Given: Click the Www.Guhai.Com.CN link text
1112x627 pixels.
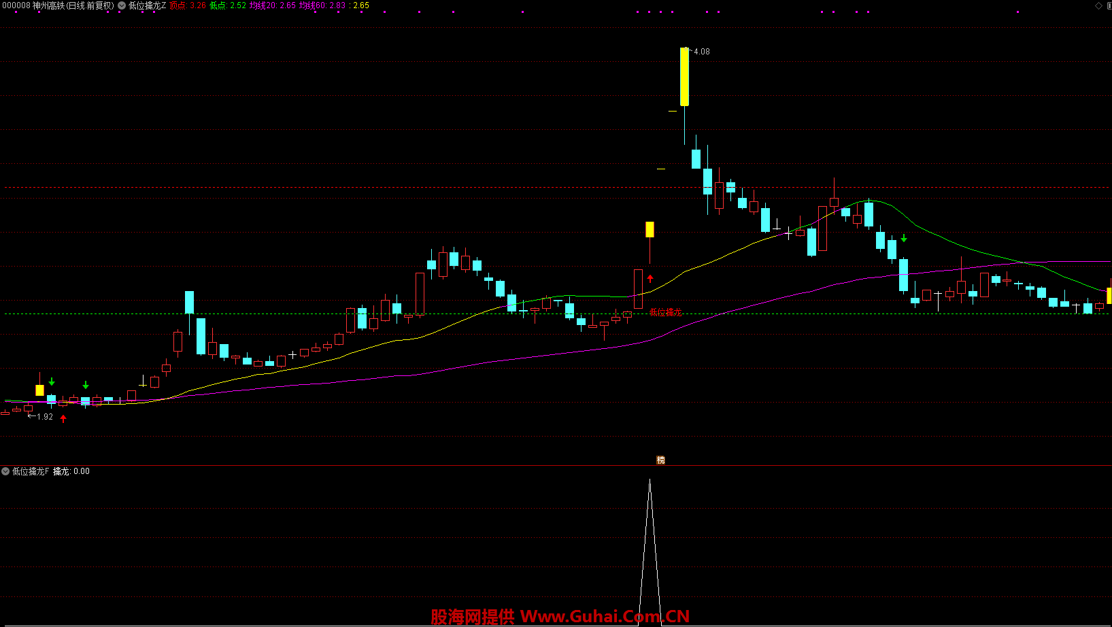Looking at the screenshot, I should coord(605,617).
